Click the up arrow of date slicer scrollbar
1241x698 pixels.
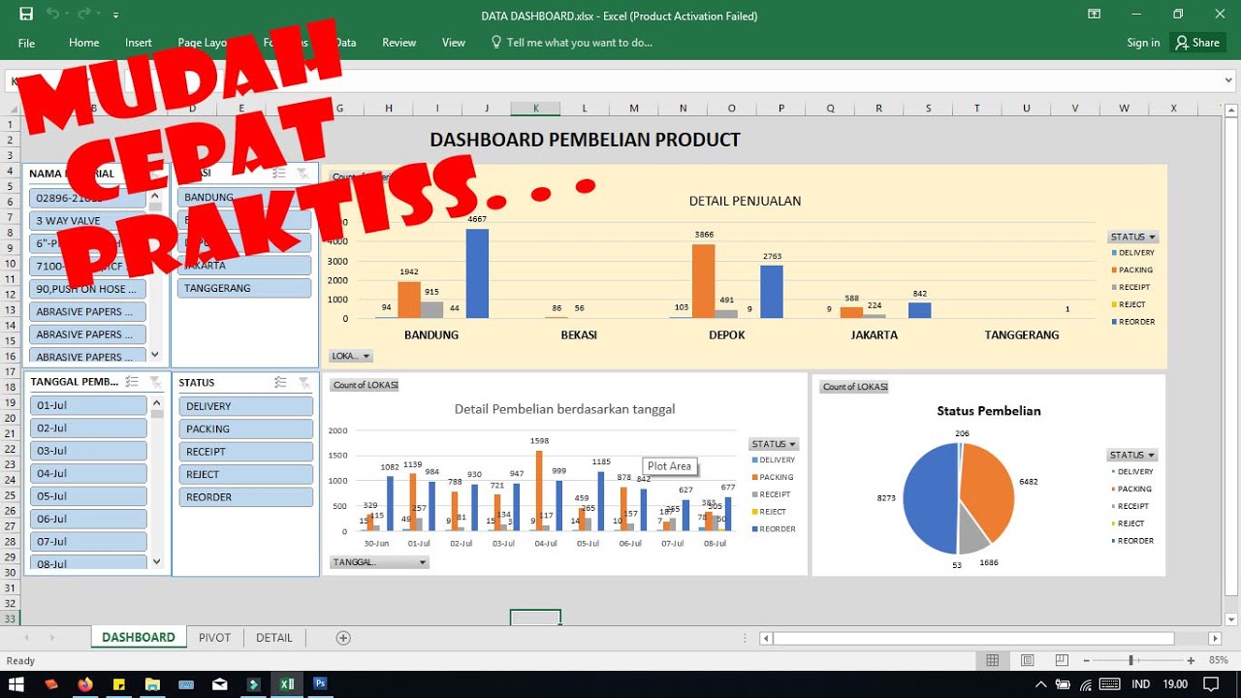[157, 402]
